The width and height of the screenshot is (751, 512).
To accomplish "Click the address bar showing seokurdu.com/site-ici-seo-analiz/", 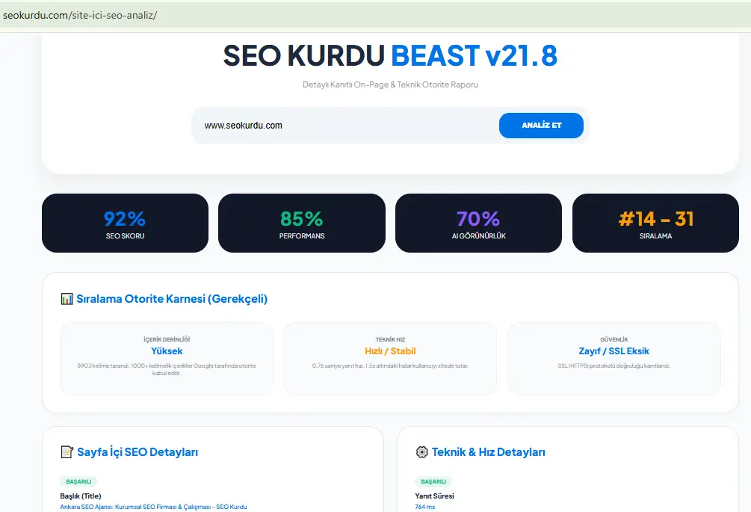I will tap(375, 15).
